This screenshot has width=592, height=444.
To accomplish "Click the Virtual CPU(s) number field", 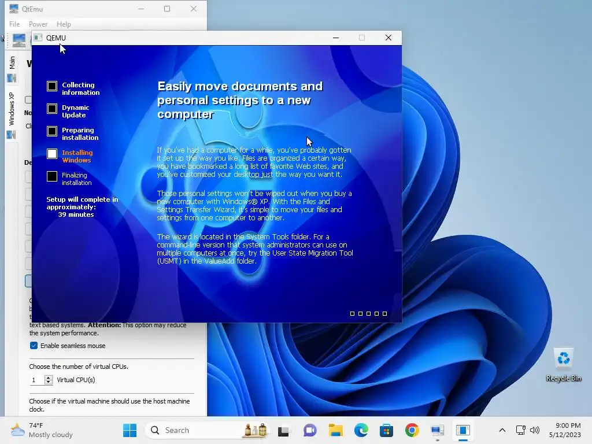I will (37, 380).
